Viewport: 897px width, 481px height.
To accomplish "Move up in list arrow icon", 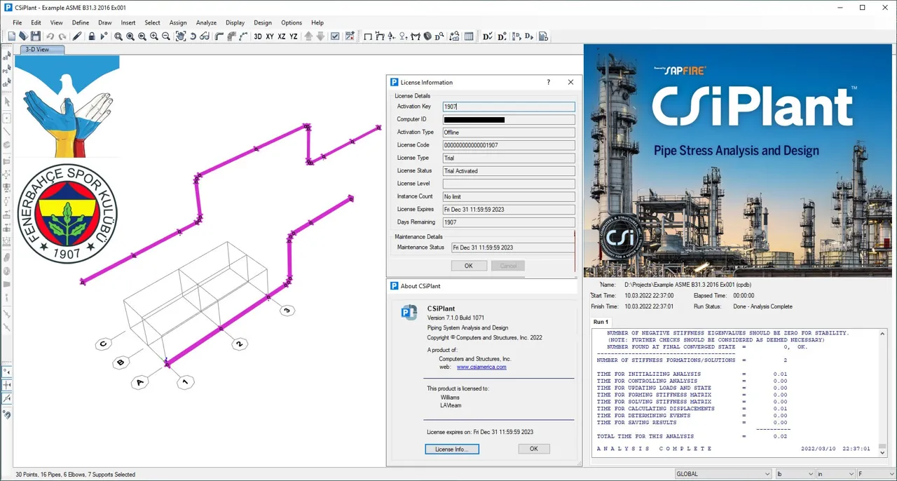I will coord(308,36).
